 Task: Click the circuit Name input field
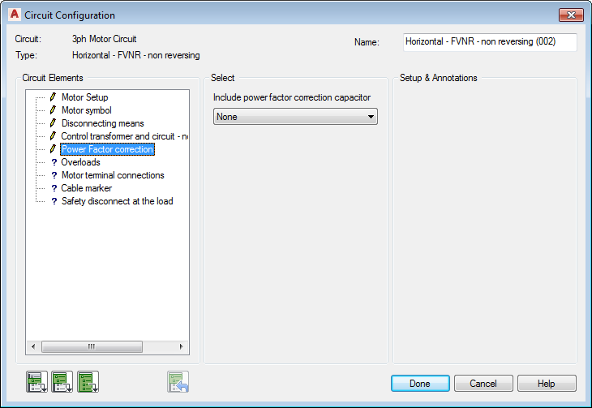click(x=489, y=42)
